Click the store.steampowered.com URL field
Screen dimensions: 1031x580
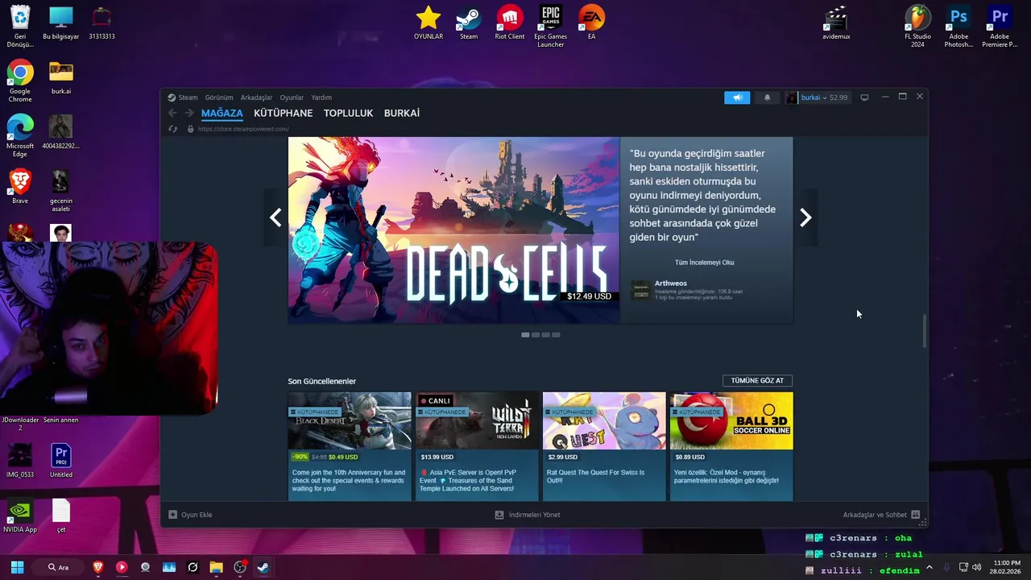(243, 129)
